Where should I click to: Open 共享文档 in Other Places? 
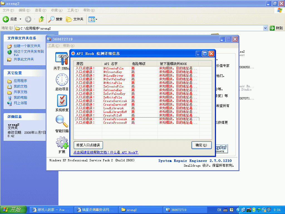[x=20, y=92]
